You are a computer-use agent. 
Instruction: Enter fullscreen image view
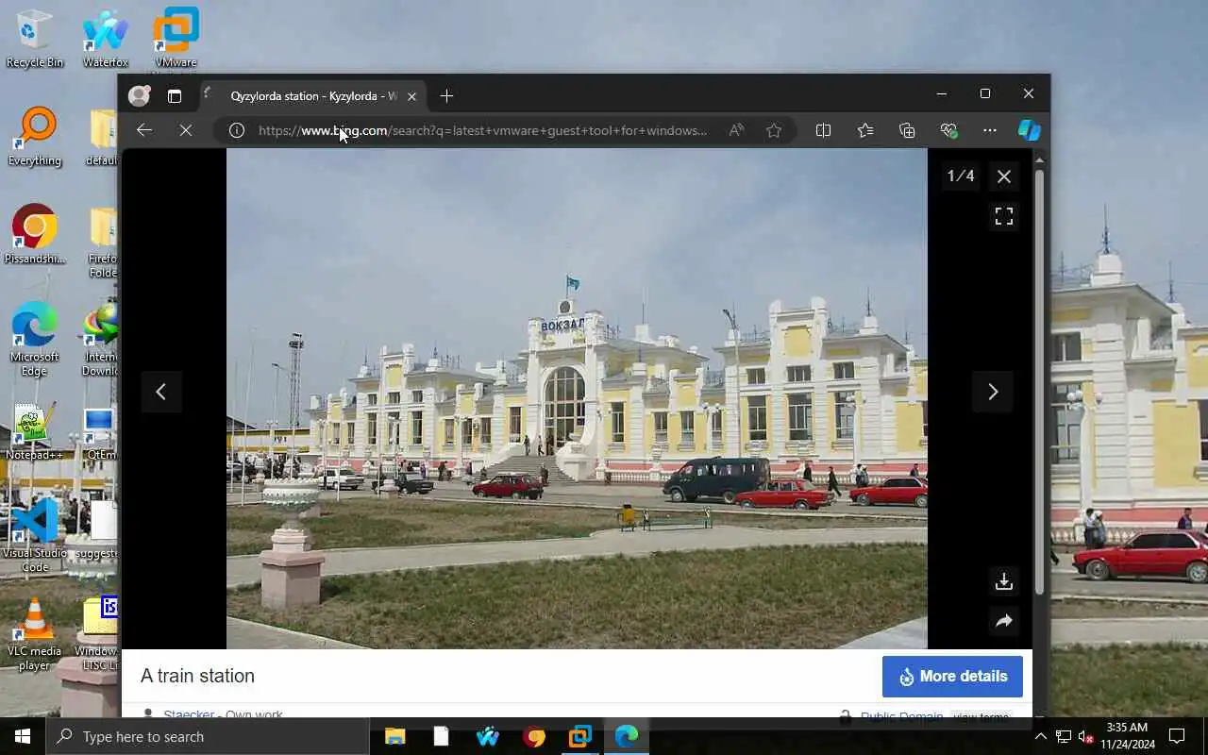click(1004, 217)
